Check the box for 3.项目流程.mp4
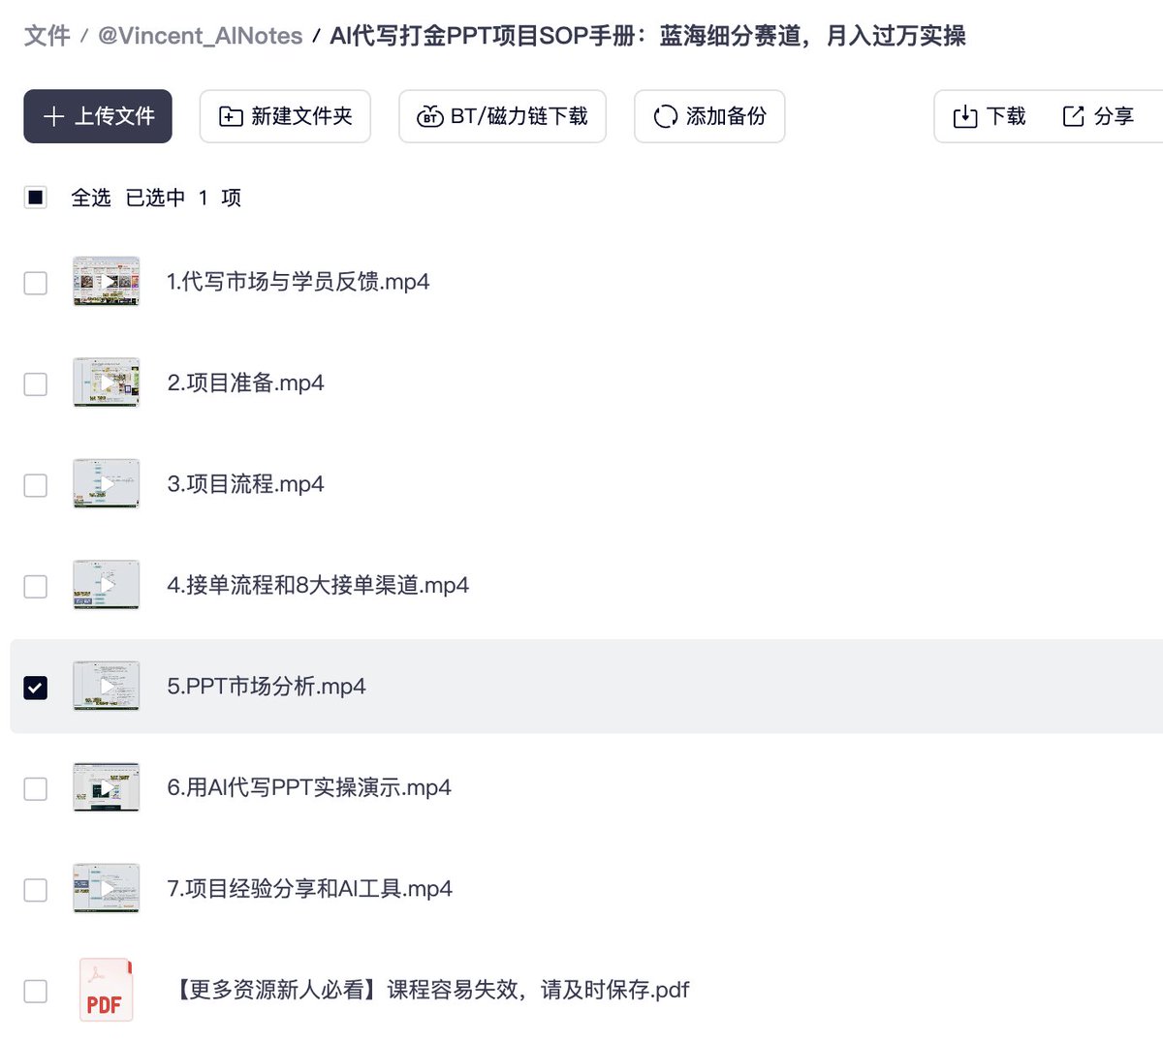Viewport: 1163px width, 1042px height. tap(36, 485)
